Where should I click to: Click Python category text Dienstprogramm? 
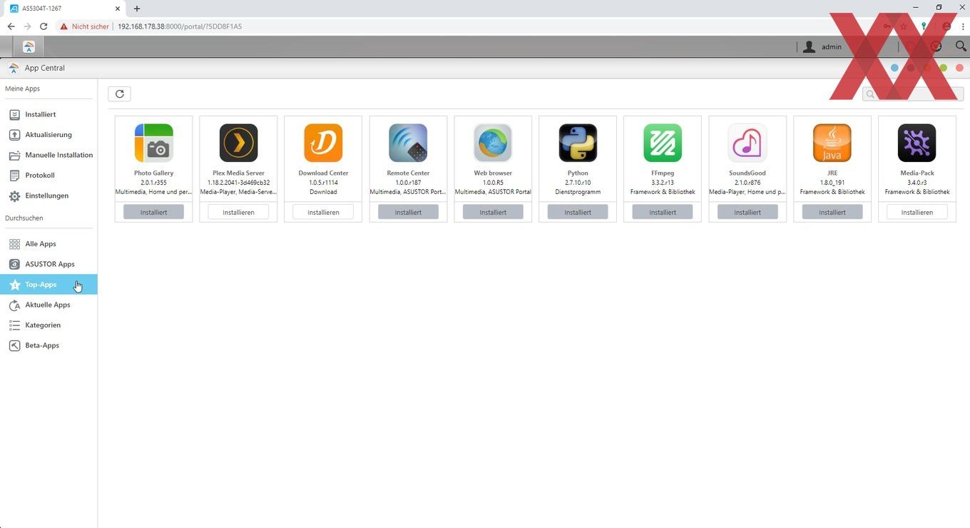tap(578, 192)
